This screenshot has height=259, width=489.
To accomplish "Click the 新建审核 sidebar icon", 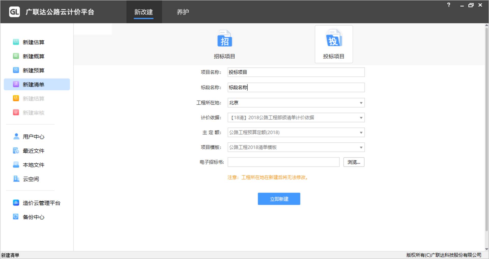I will pyautogui.click(x=16, y=112).
